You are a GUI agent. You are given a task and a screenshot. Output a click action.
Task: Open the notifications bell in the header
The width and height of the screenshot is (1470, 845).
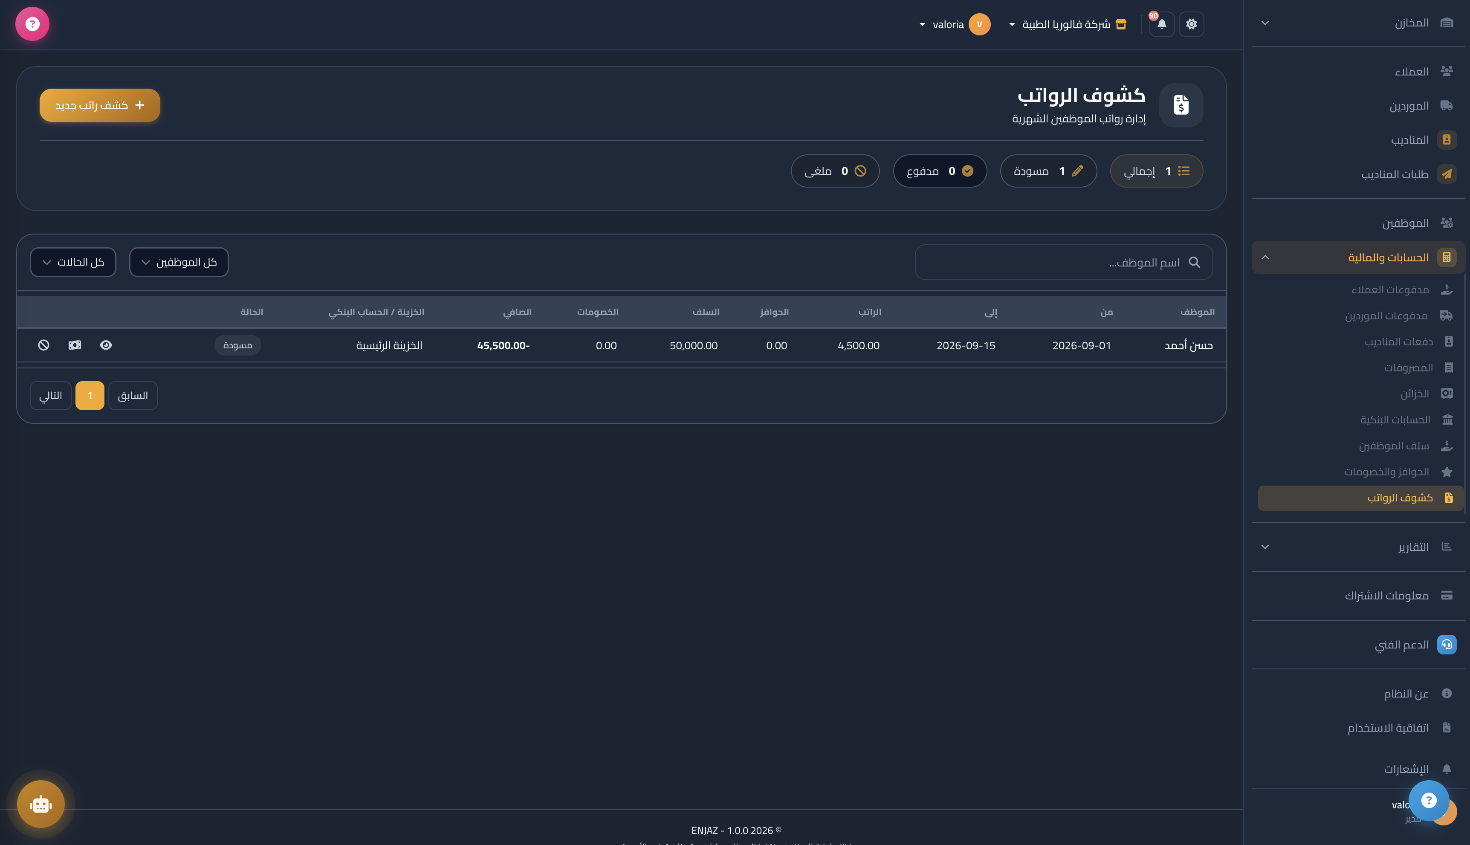(1162, 24)
